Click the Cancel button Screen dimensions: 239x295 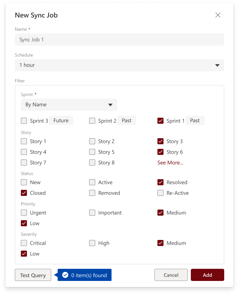click(171, 275)
